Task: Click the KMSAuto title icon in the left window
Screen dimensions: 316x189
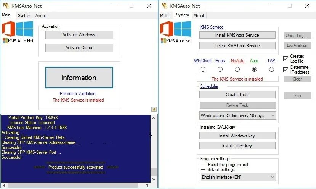Action: (x=6, y=6)
